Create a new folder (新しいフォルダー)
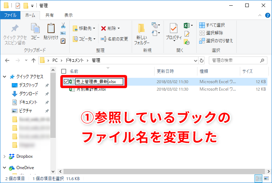Screen dimensions: 272x183 [142, 34]
